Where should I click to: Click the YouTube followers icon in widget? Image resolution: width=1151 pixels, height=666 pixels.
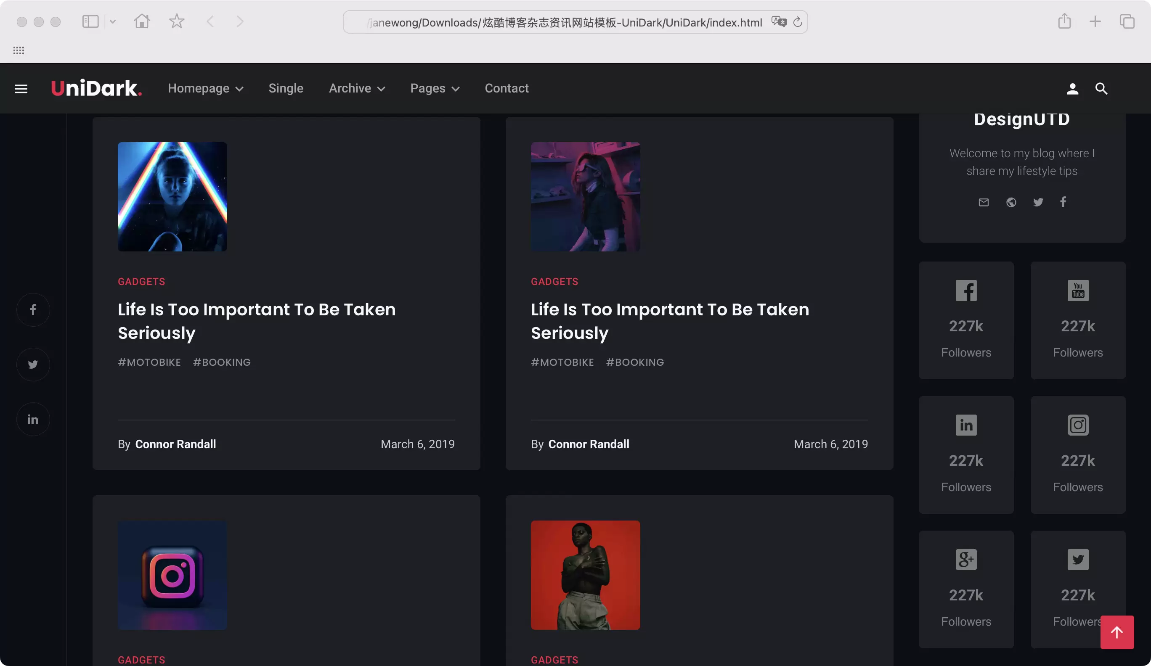point(1078,290)
